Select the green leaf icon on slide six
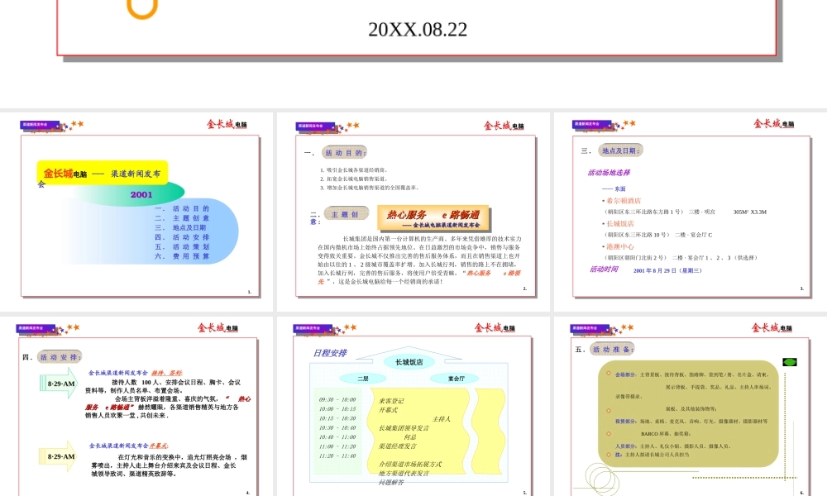This screenshot has width=827, height=496. pyautogui.click(x=790, y=362)
